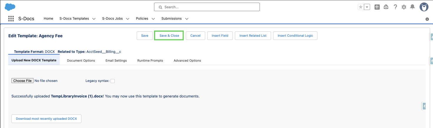Click the Edit Template: Agency Fee heading

click(x=35, y=36)
